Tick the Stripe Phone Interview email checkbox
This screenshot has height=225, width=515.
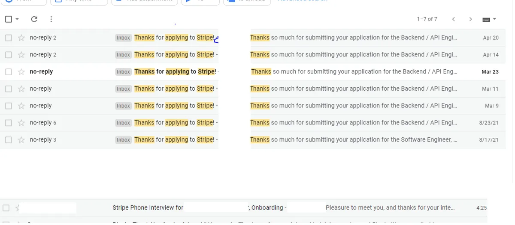coord(6,208)
